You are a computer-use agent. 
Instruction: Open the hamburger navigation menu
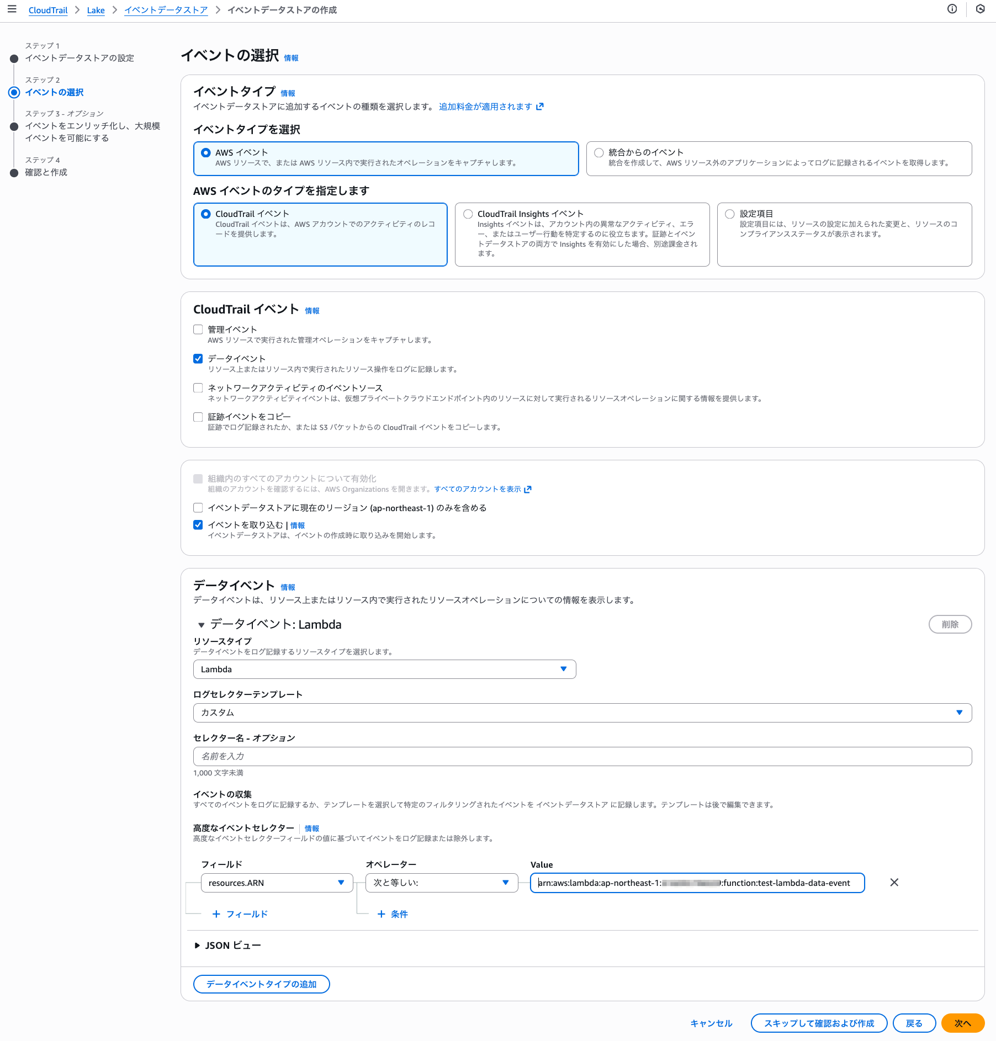tap(12, 9)
